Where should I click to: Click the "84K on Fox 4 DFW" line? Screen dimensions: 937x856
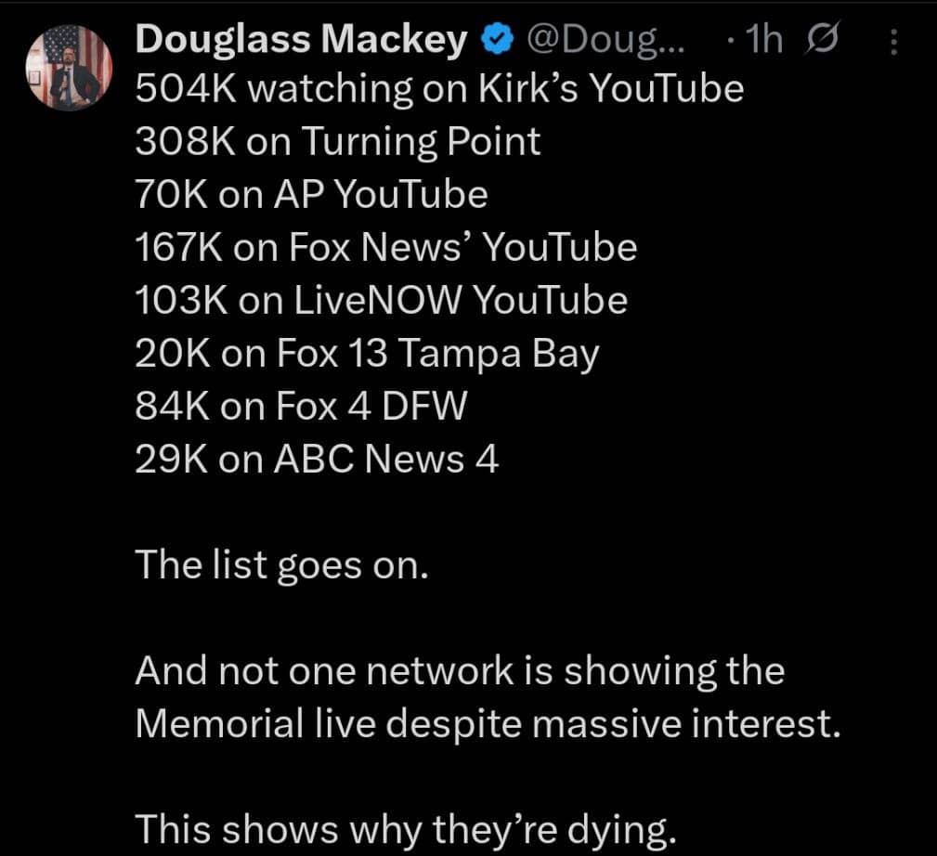299,407
